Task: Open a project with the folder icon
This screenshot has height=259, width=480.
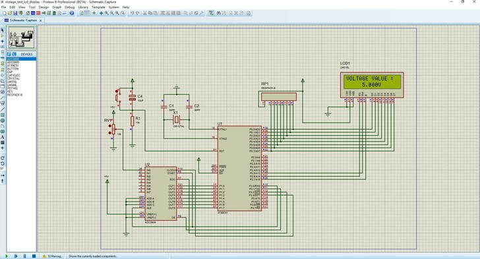Action: click(x=10, y=13)
